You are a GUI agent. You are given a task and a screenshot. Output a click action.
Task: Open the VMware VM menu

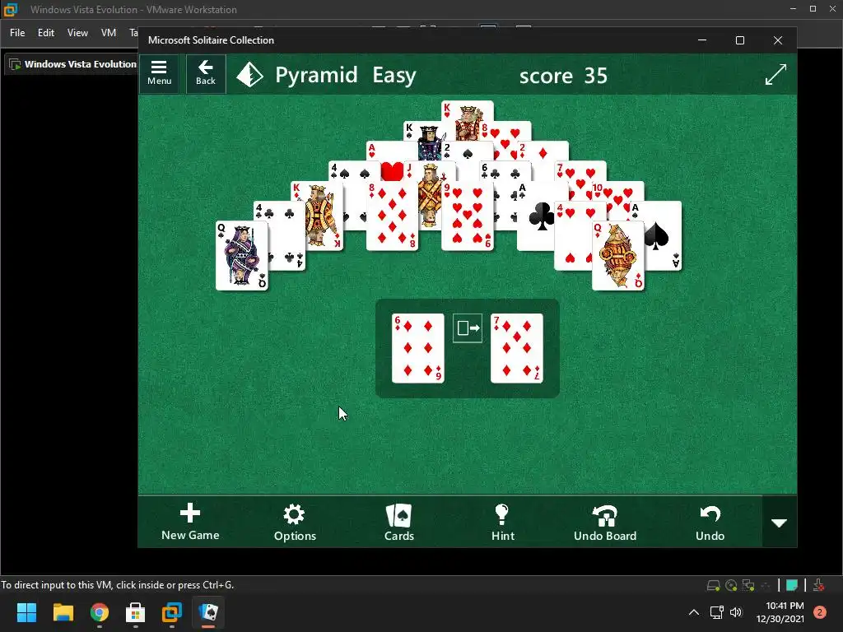point(109,33)
